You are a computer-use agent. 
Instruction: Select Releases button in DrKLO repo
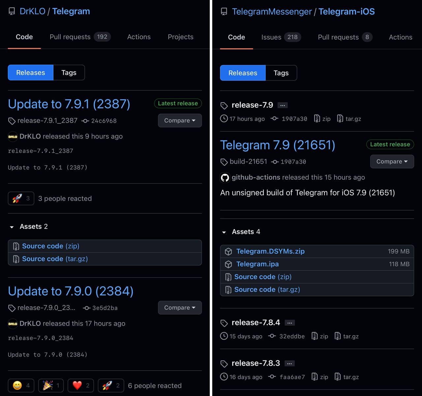click(x=31, y=73)
